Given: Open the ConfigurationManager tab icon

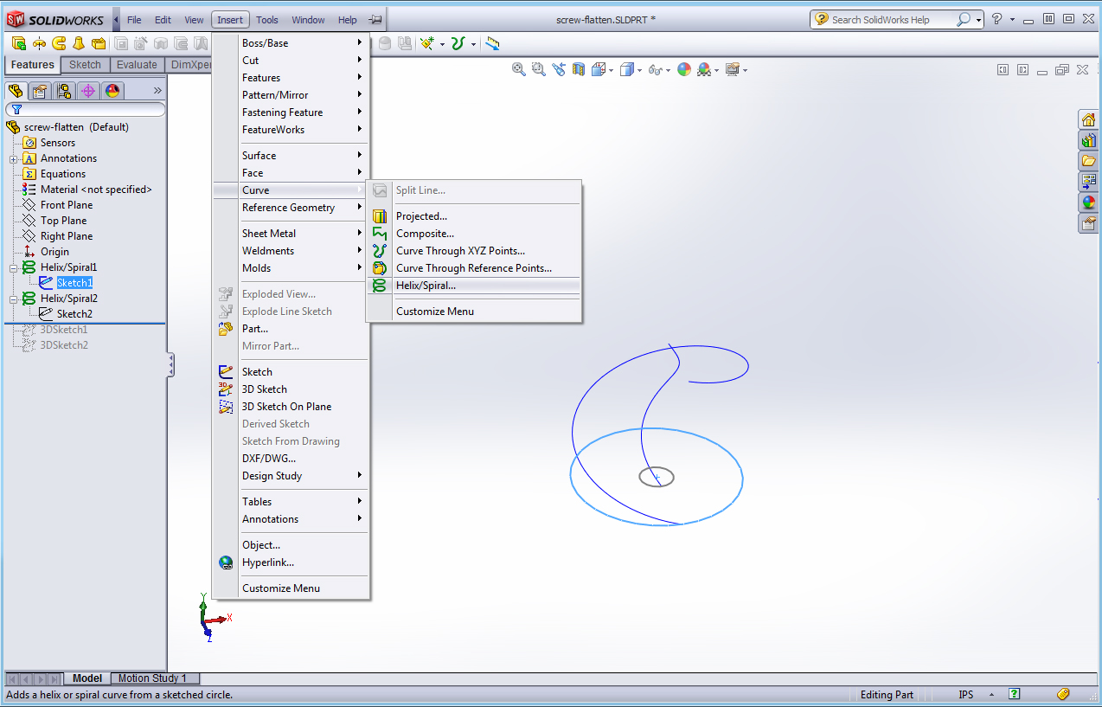Looking at the screenshot, I should (64, 91).
